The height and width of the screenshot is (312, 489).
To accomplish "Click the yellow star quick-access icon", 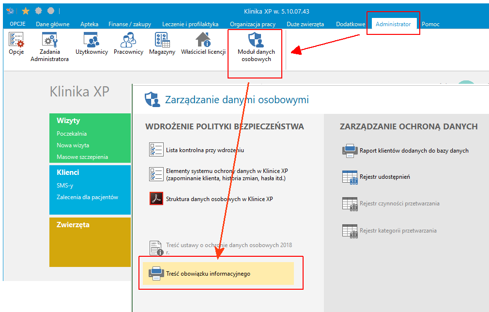I will tap(26, 11).
